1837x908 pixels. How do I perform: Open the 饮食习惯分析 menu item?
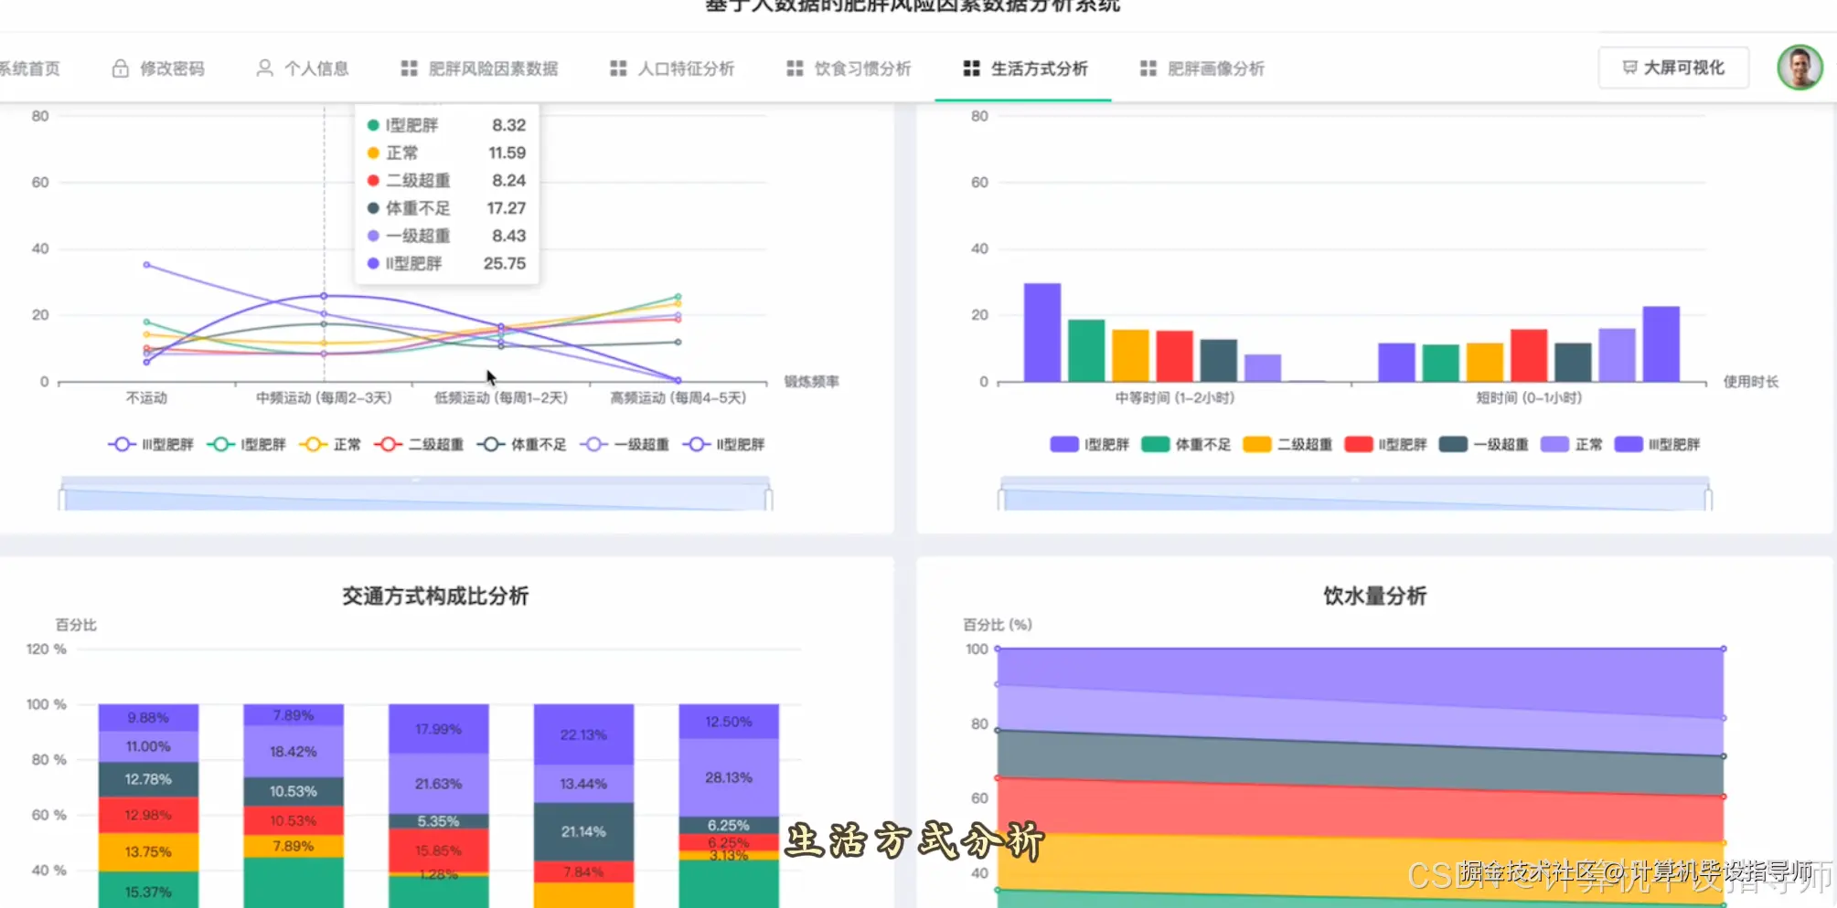tap(849, 69)
